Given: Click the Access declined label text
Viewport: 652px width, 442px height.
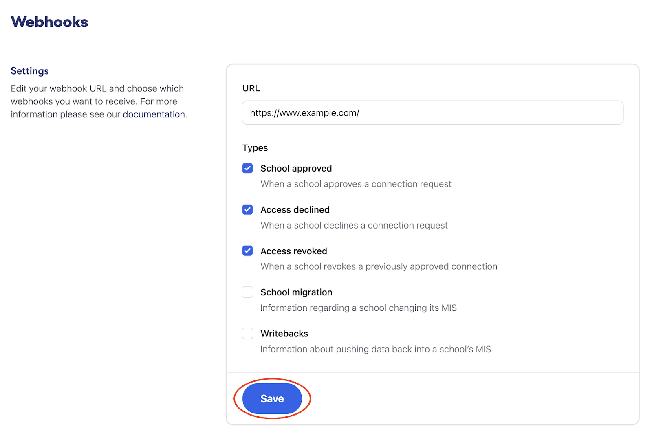Looking at the screenshot, I should [x=295, y=209].
